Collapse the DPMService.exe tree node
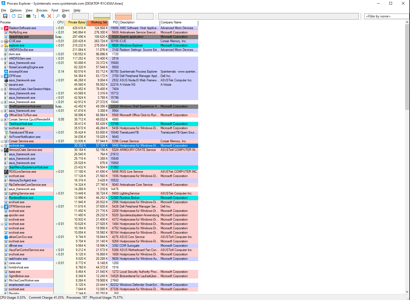The height and width of the screenshot is (300, 410). coord(2,207)
